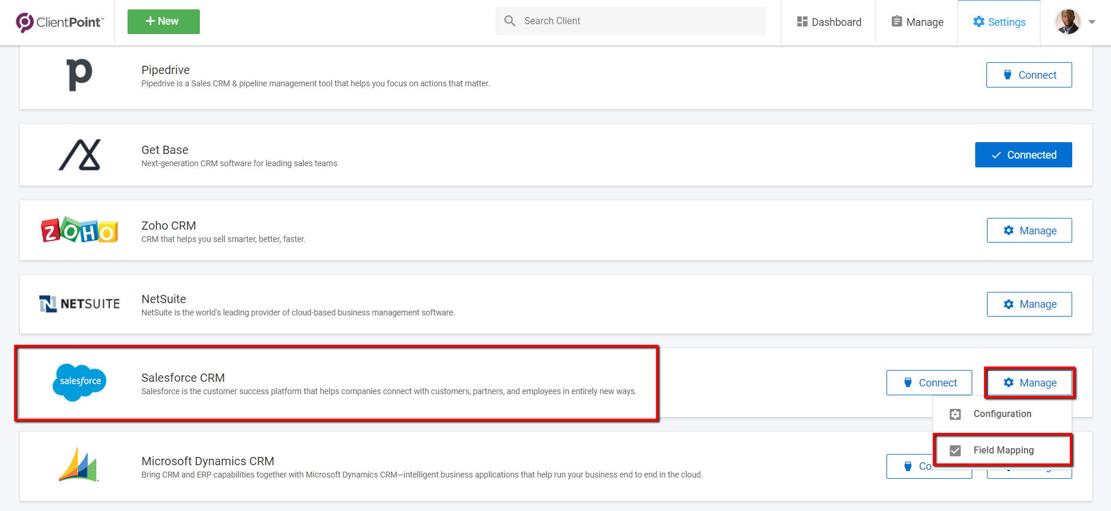
Task: Select Field Mapping from Salesforce menu
Action: tap(1002, 451)
